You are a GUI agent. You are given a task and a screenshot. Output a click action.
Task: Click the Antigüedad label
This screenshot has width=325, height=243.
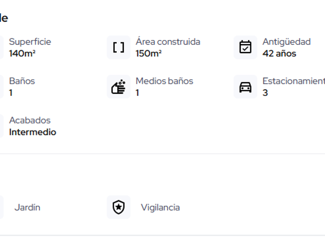coord(286,42)
